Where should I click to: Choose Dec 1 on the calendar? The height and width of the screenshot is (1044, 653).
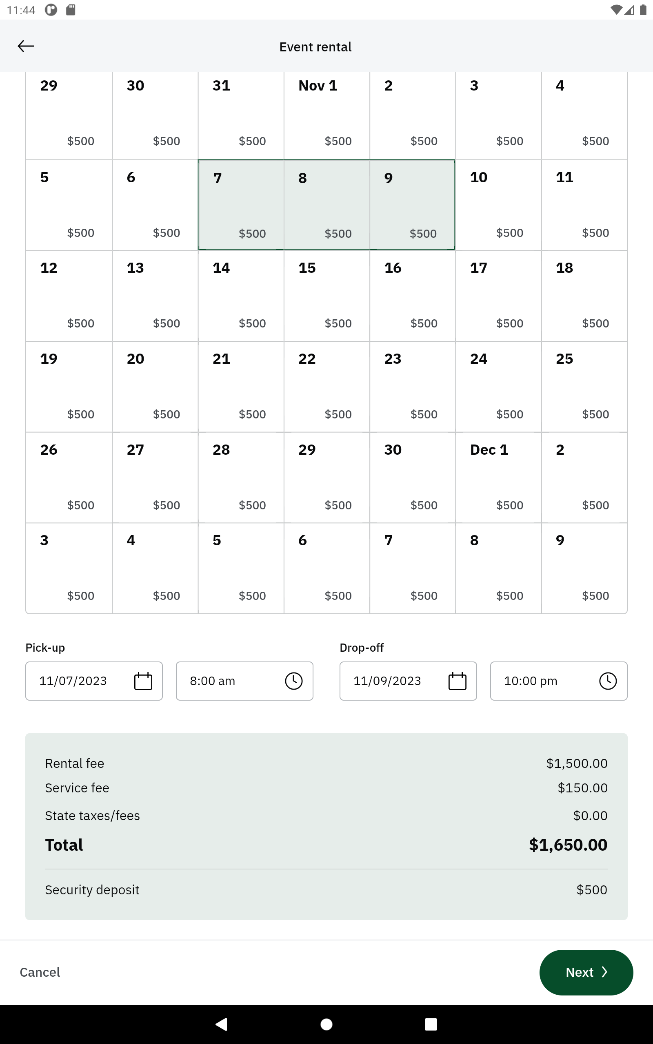pyautogui.click(x=498, y=478)
